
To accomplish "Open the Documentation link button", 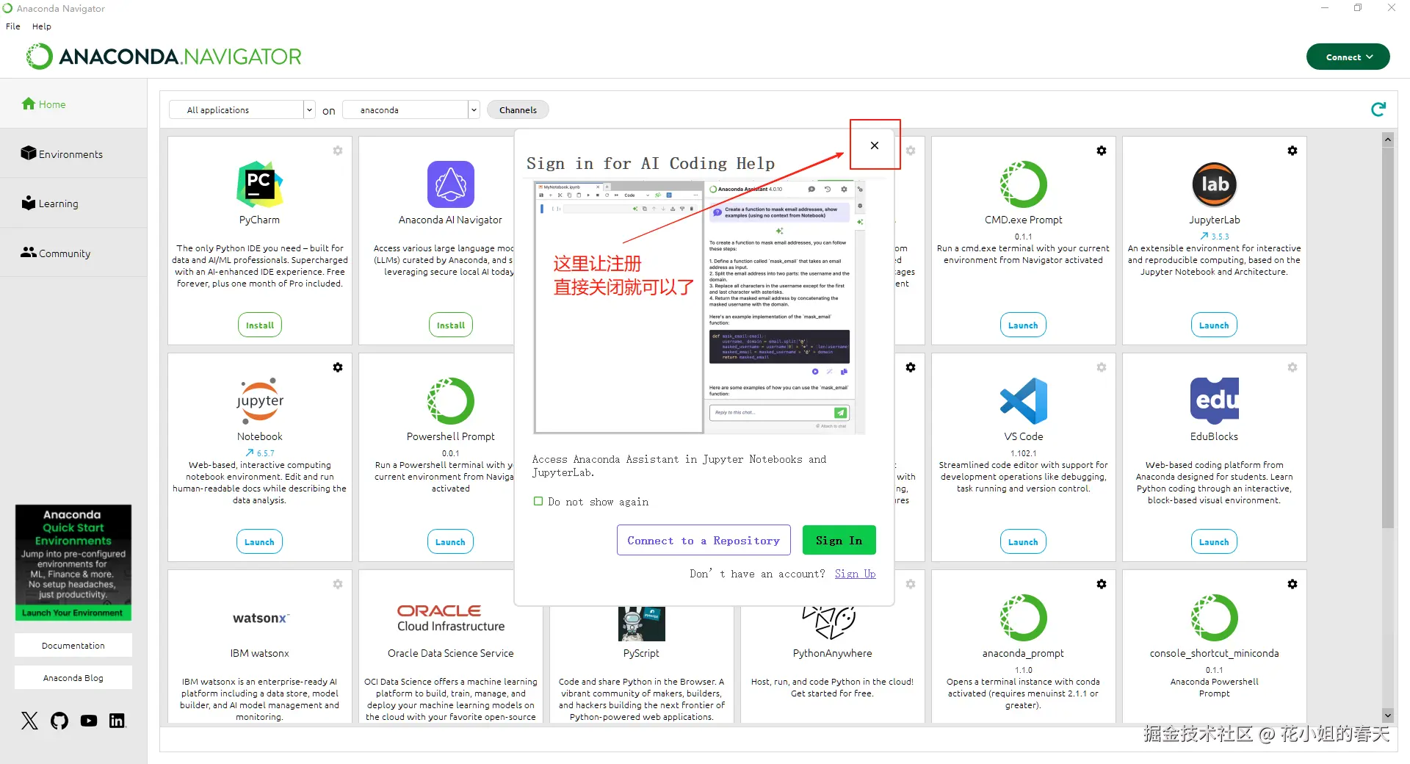I will (x=73, y=645).
